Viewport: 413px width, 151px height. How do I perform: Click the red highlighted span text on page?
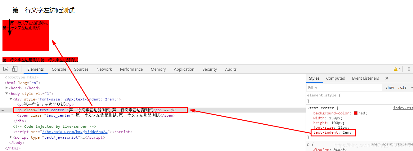(40, 60)
